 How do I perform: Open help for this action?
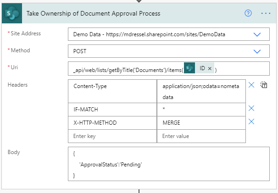pyautogui.click(x=248, y=13)
